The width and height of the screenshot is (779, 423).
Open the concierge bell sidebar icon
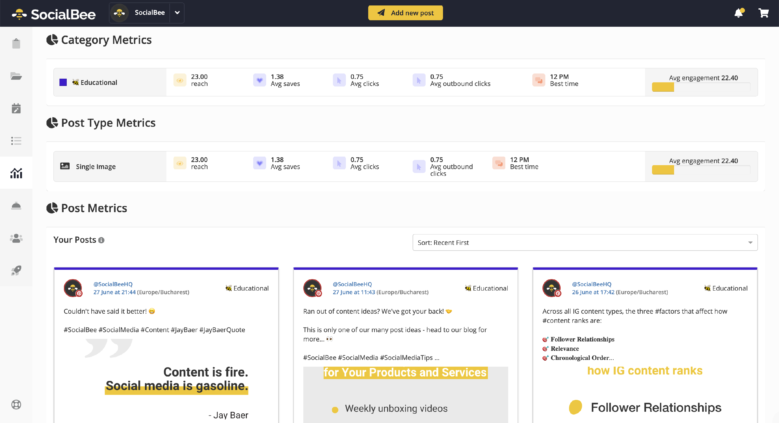pyautogui.click(x=16, y=206)
